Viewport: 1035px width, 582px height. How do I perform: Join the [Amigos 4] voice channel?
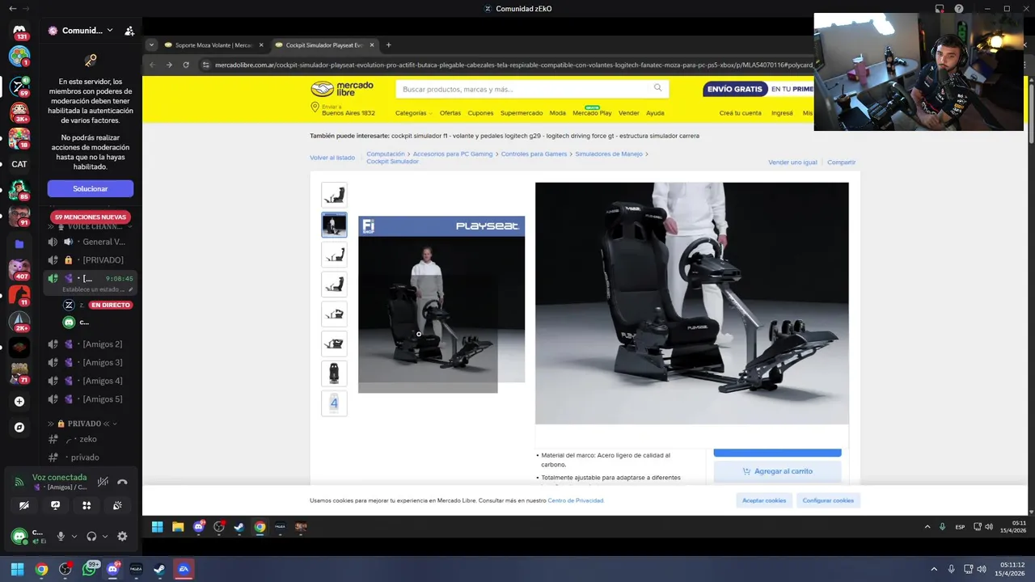tap(89, 381)
